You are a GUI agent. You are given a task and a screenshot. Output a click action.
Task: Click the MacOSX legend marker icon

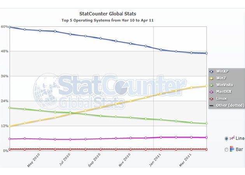(212, 92)
